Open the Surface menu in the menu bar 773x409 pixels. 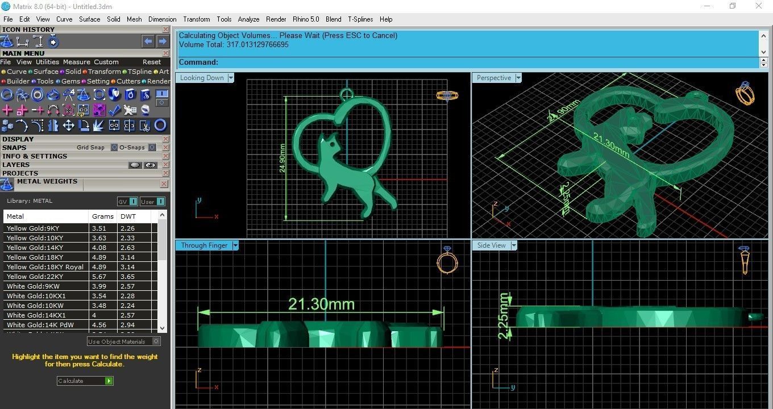[90, 19]
